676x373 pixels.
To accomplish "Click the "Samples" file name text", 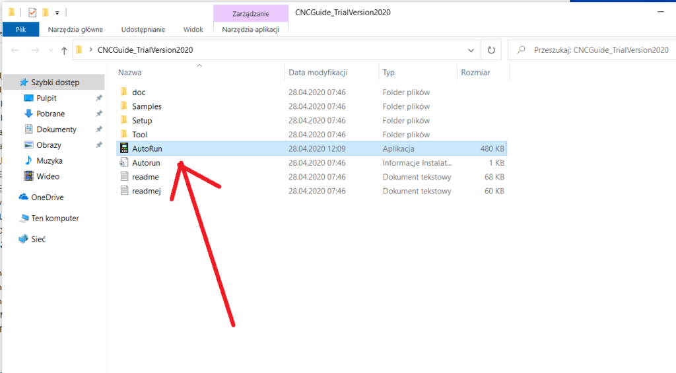I will [x=147, y=106].
